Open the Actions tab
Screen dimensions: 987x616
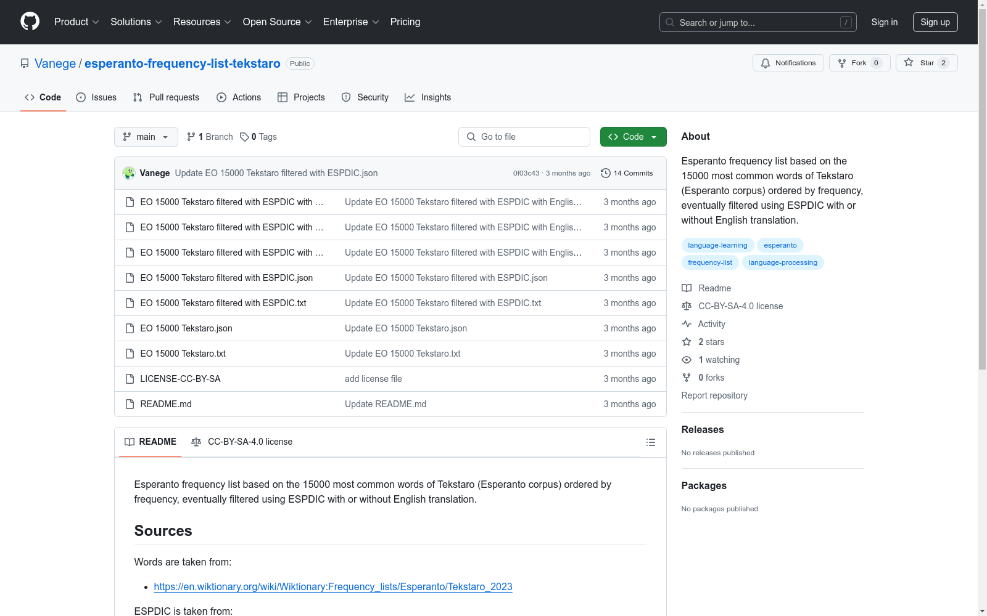[x=239, y=97]
